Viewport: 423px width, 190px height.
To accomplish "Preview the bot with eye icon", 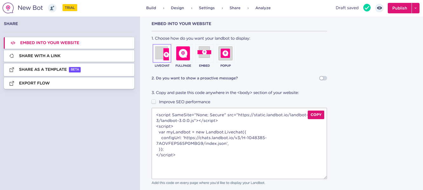I will click(379, 8).
